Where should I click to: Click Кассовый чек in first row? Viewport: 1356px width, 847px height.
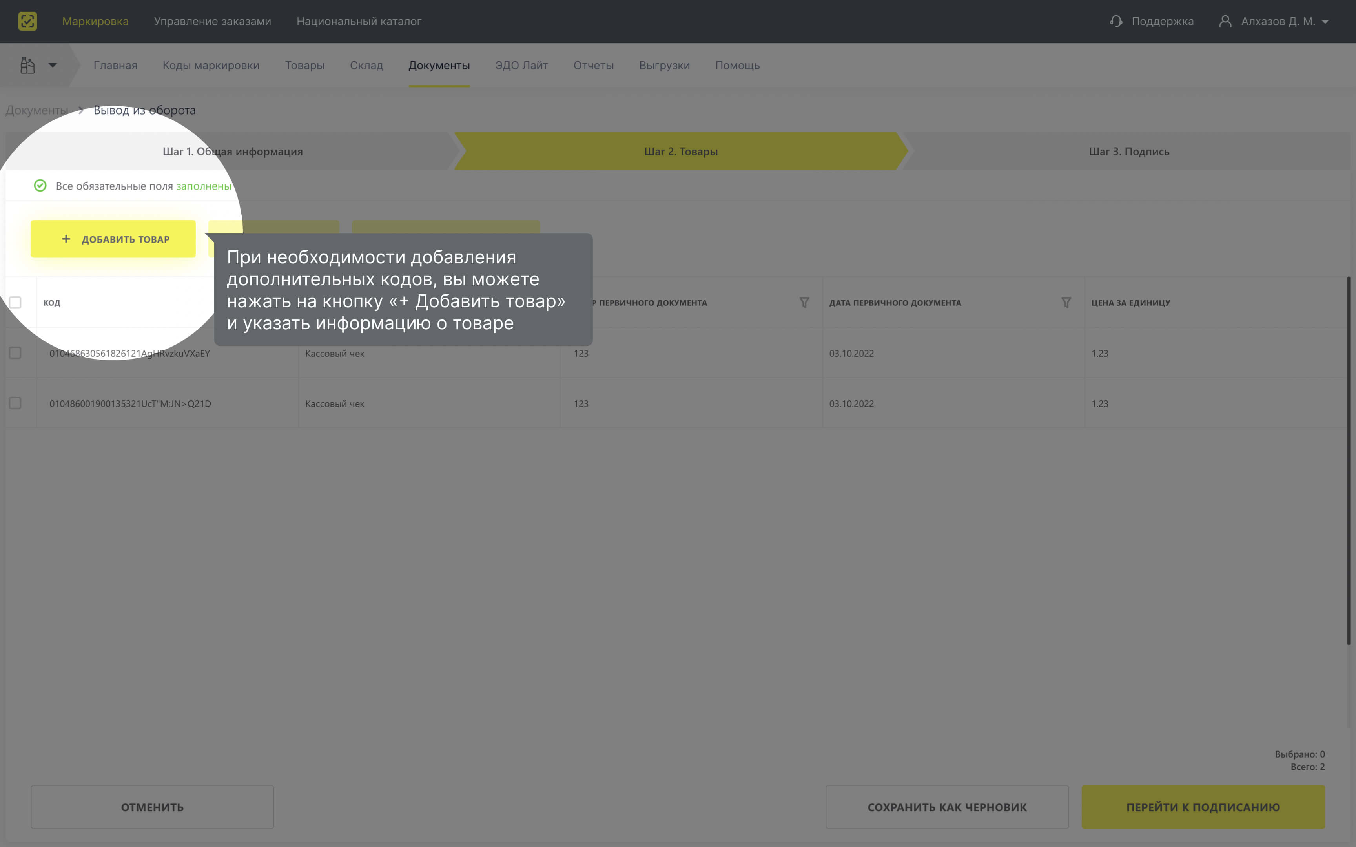tap(334, 354)
